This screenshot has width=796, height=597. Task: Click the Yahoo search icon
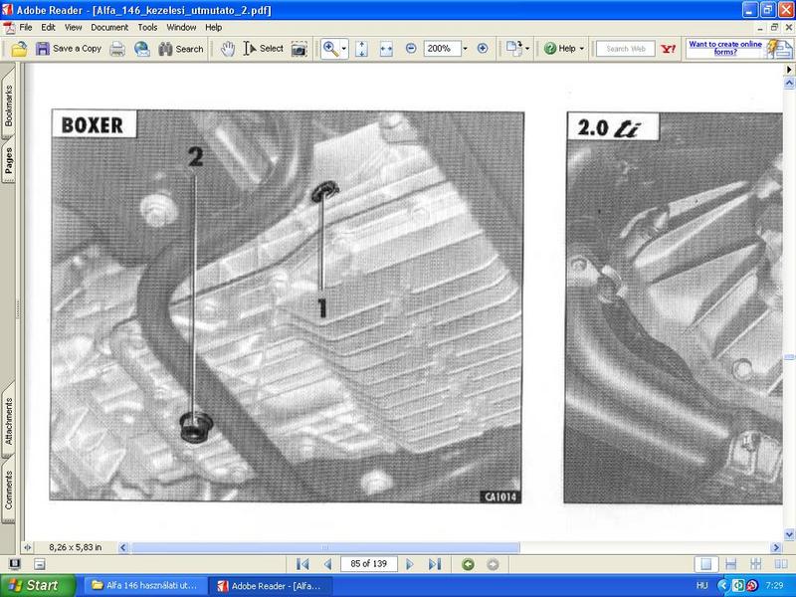tap(668, 49)
